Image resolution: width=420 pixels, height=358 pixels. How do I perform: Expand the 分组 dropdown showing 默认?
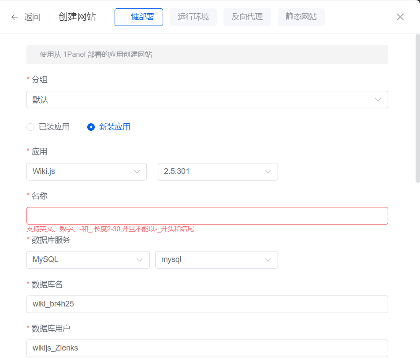tap(207, 100)
